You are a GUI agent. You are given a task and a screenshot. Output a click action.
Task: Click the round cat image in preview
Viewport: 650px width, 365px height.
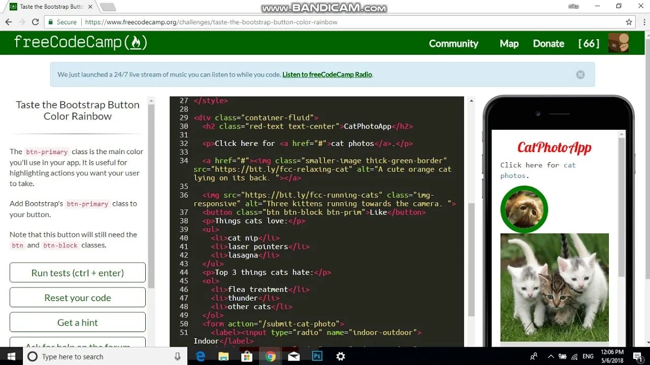pyautogui.click(x=524, y=209)
